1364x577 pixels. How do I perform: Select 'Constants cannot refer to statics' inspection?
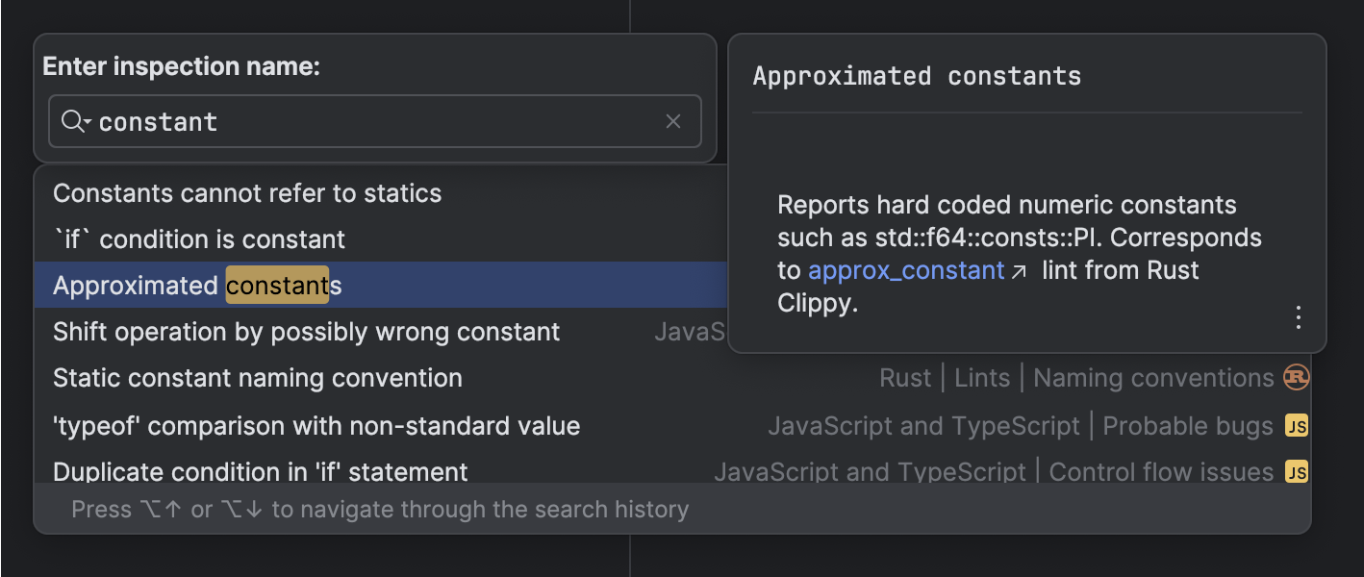(247, 193)
